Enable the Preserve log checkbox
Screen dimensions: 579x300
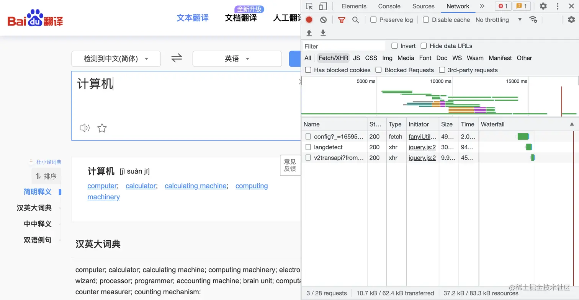tap(373, 20)
